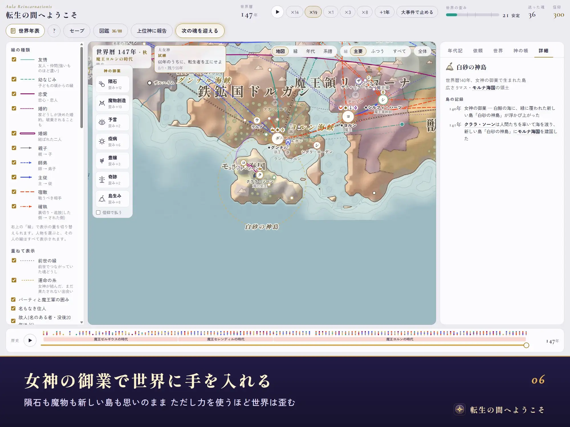Click the 次の魂を迎える button

[200, 31]
